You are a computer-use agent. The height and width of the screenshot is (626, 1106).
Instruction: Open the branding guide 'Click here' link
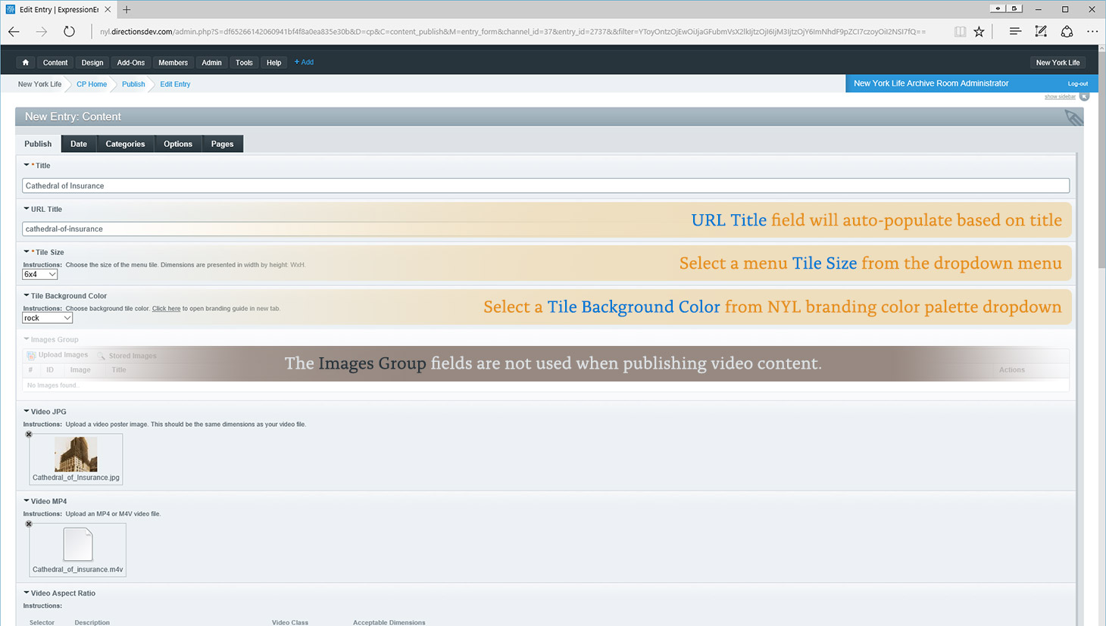[166, 309]
